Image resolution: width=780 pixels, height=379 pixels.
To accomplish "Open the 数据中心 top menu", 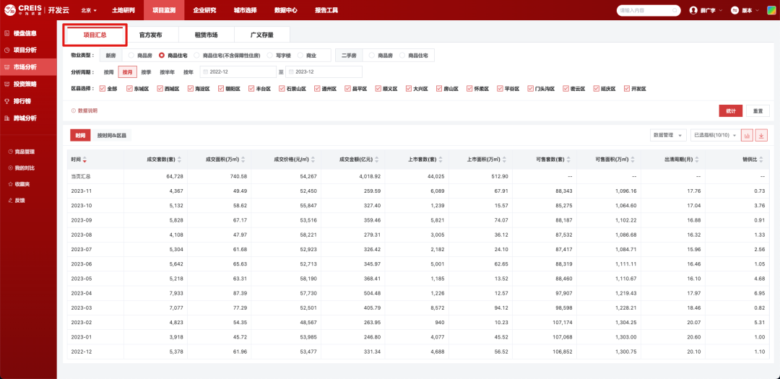I will (286, 10).
